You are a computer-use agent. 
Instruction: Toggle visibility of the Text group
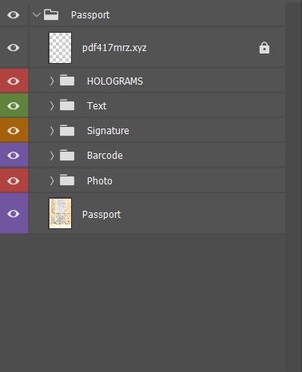point(14,106)
